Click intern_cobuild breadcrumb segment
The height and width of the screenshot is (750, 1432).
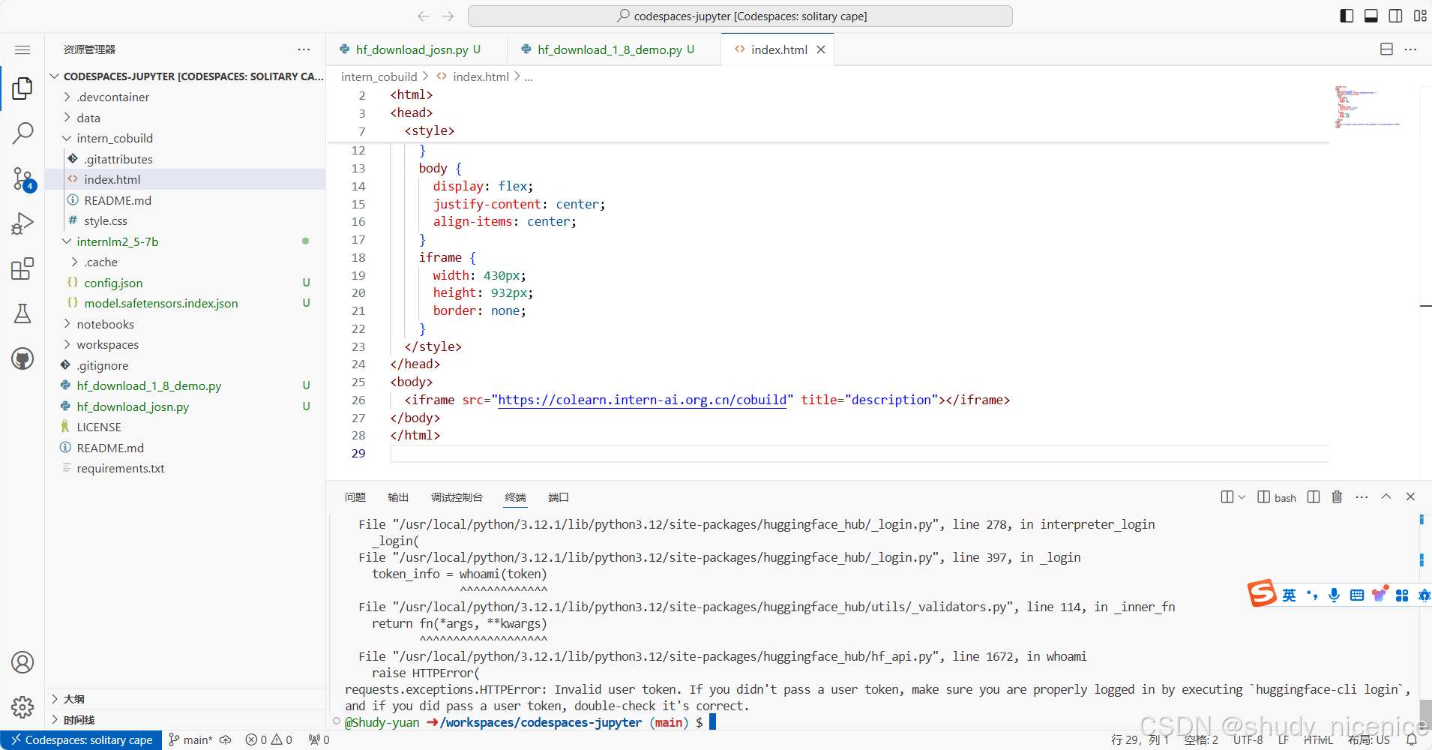point(379,76)
